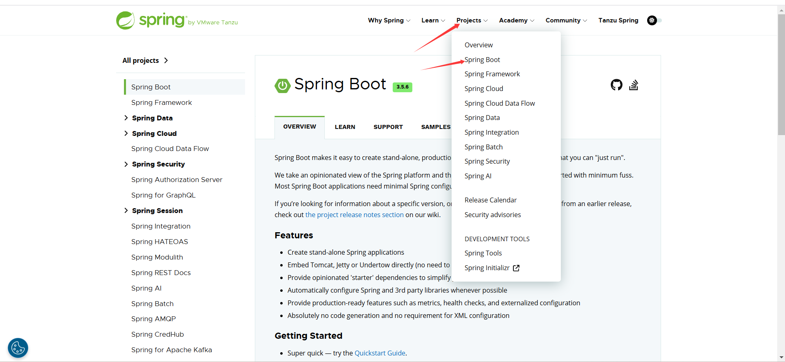
Task: Choose Spring Batch in the Projects menu
Action: point(484,147)
